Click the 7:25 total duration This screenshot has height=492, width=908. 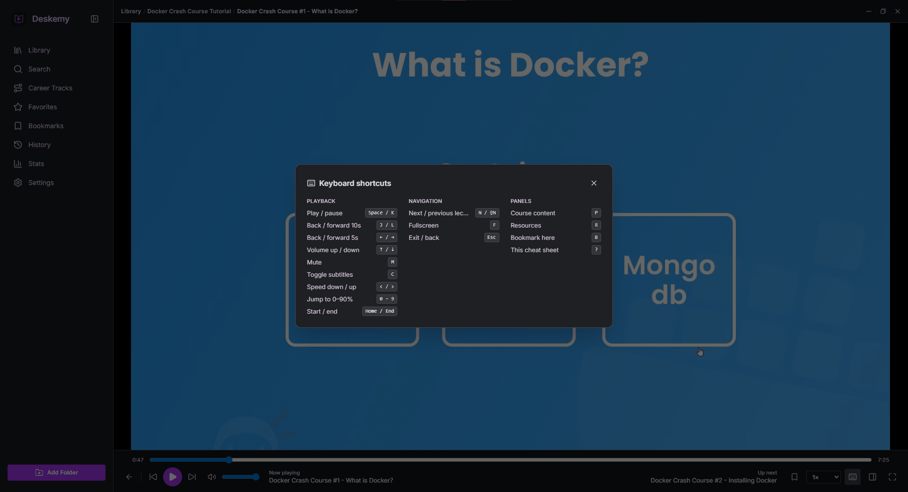(883, 460)
